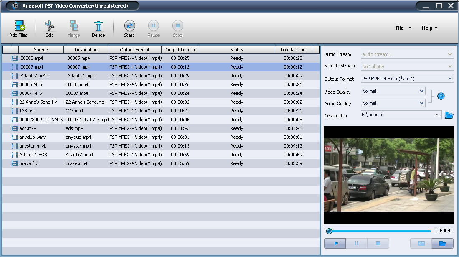The width and height of the screenshot is (459, 257).
Task: Sort by the Source column header
Action: [41, 50]
